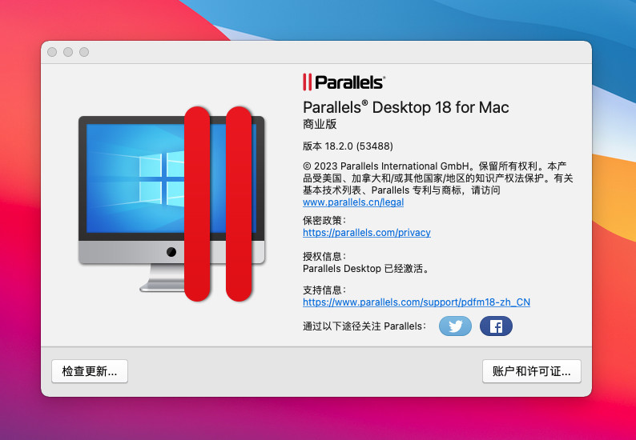This screenshot has width=636, height=440.
Task: Click the Parallels Desktop 已经激活 status text
Action: click(366, 269)
